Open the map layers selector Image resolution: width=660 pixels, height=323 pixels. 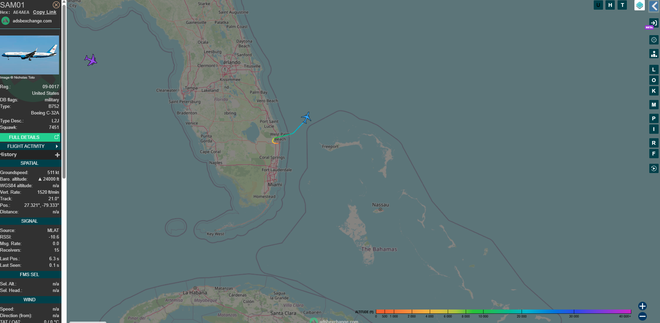pyautogui.click(x=640, y=5)
